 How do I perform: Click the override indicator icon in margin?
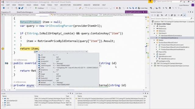[6, 63]
